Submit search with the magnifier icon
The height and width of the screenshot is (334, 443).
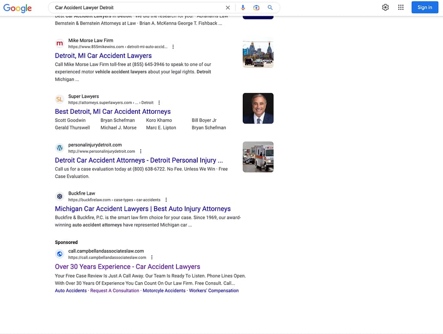pos(270,8)
